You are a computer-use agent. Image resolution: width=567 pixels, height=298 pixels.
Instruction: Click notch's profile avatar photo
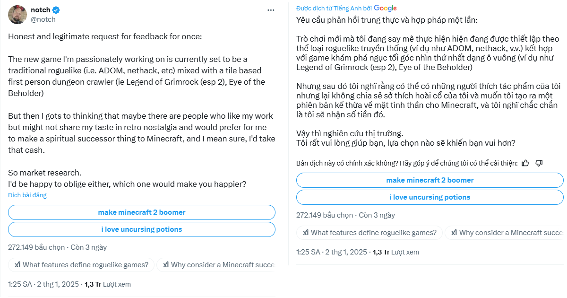coord(17,15)
